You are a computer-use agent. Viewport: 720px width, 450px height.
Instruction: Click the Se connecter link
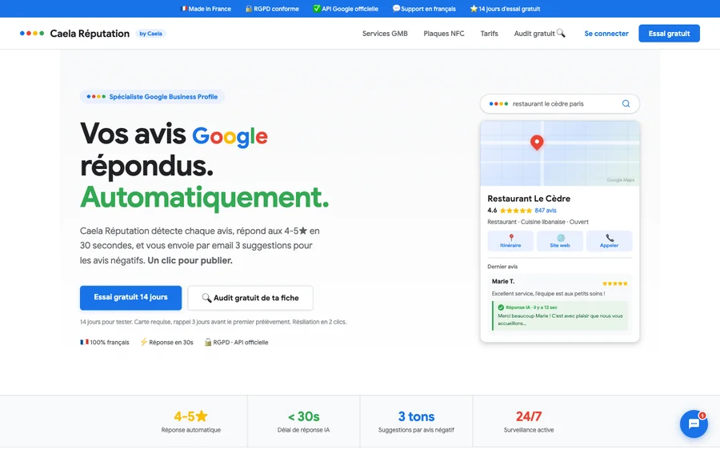(606, 34)
